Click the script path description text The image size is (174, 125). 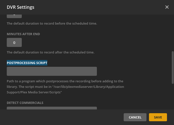click(65, 87)
